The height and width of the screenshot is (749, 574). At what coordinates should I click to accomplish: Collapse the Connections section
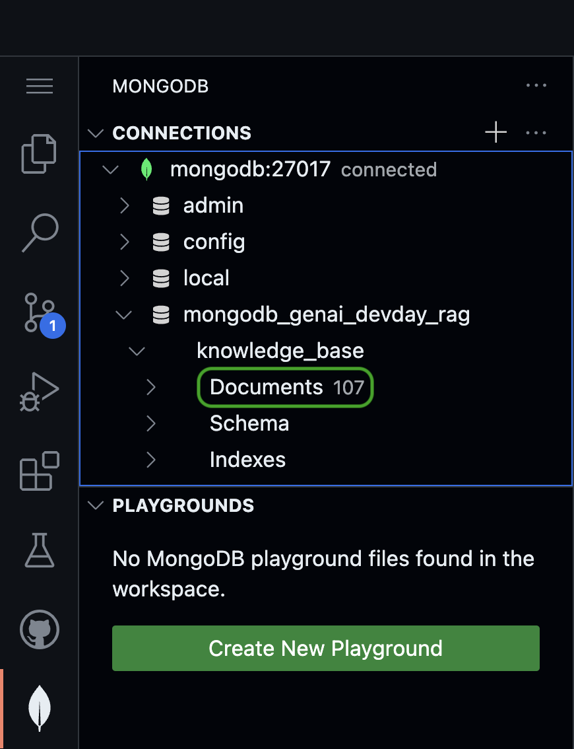tap(96, 133)
